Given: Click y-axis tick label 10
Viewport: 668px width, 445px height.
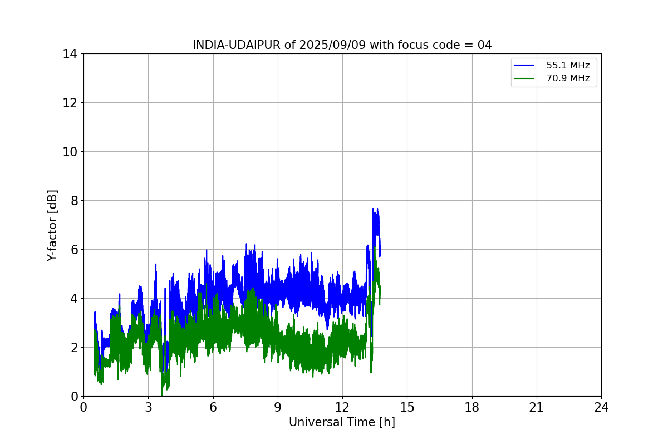Looking at the screenshot, I should click(70, 152).
